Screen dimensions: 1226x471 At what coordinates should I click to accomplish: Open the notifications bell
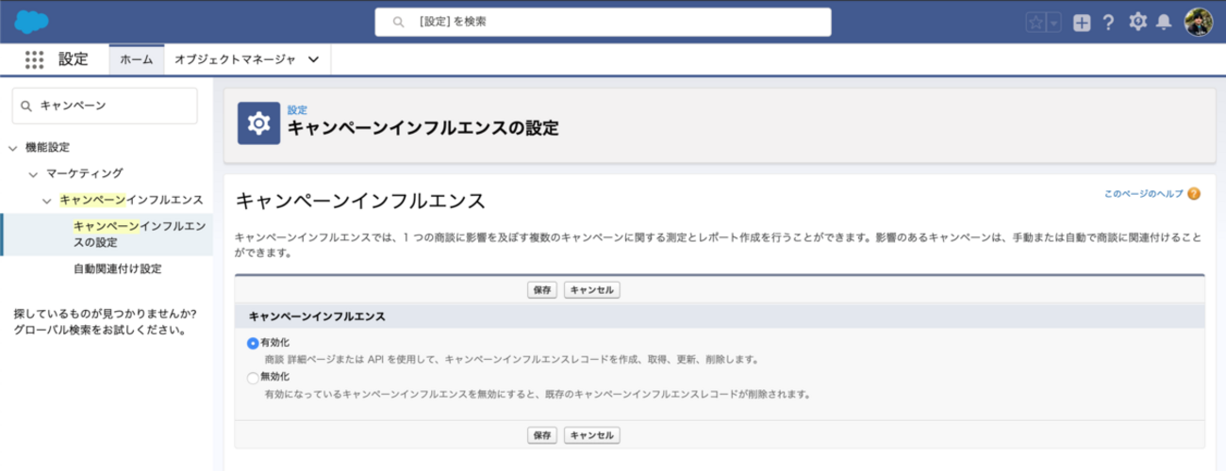pyautogui.click(x=1165, y=22)
